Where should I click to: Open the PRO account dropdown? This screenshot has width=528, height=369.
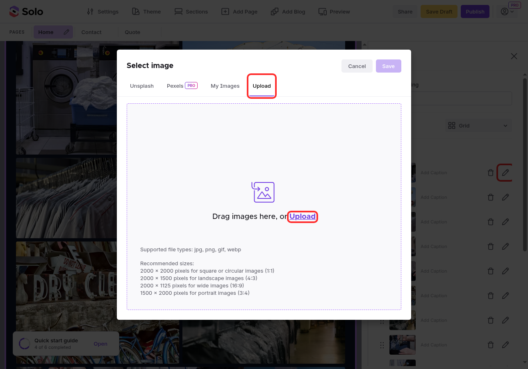tap(508, 11)
